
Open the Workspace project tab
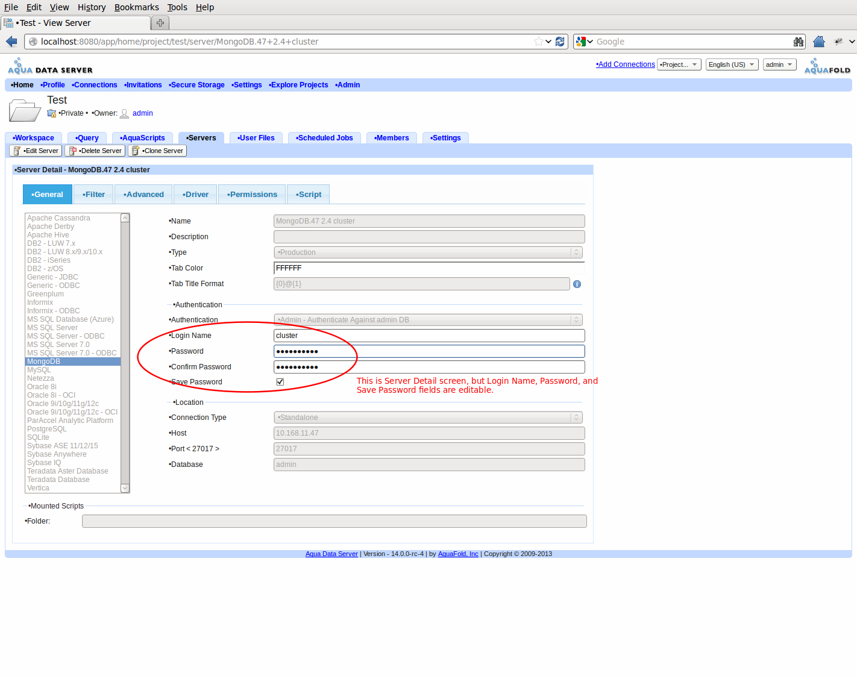pyautogui.click(x=33, y=138)
